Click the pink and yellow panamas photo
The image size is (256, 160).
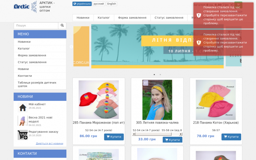click(216, 100)
